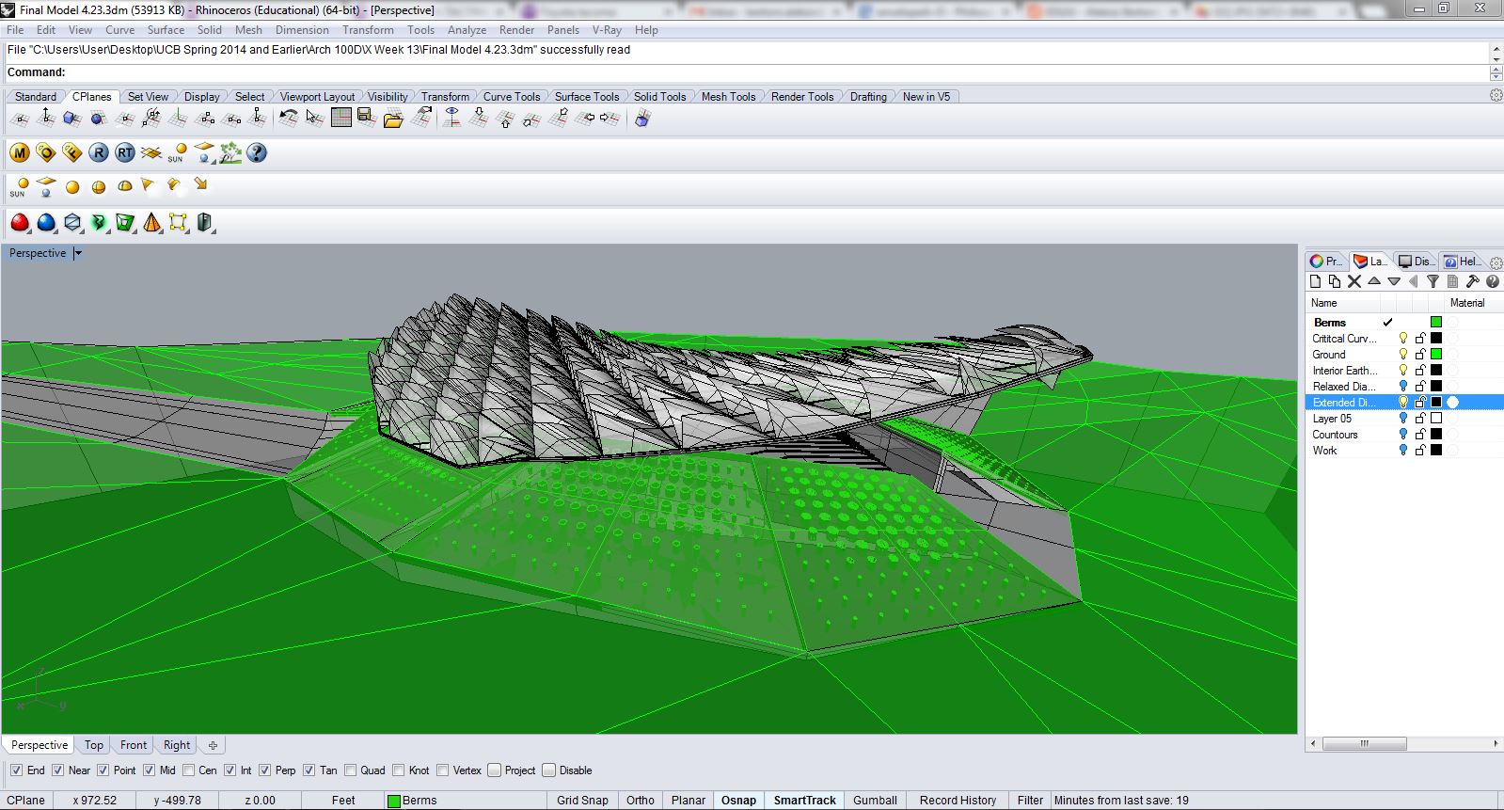Lock the Countours layer padlock
The image size is (1504, 810).
1420,435
